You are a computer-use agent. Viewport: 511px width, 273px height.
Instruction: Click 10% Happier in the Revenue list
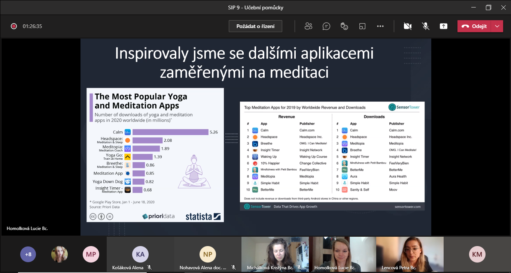[270, 163]
